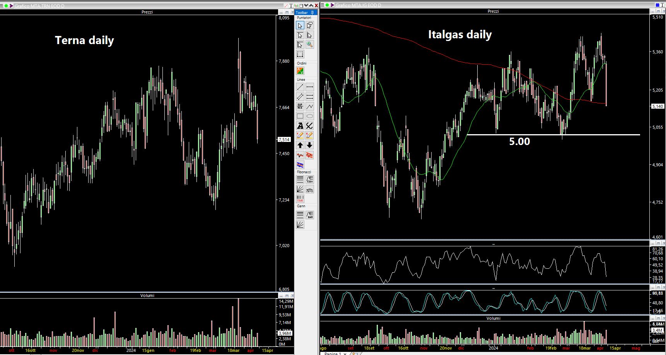Select the crosshair pointer tool
The width and height of the screenshot is (666, 355).
(300, 45)
